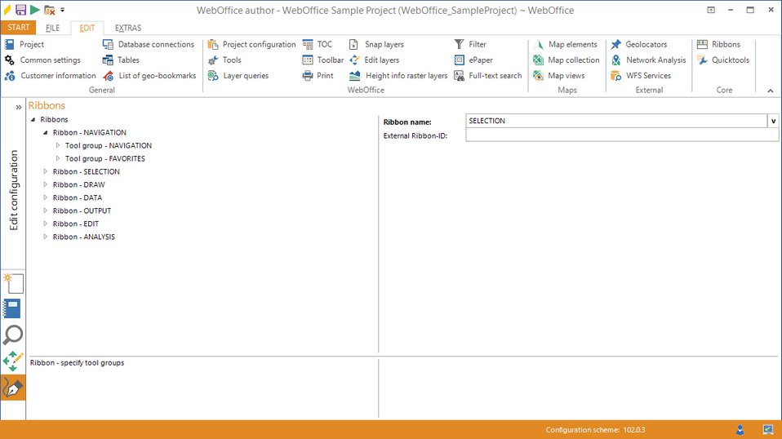Viewport: 782px width, 439px height.
Task: Collapse Ribbon - NAVIGATION node
Action: tap(46, 132)
